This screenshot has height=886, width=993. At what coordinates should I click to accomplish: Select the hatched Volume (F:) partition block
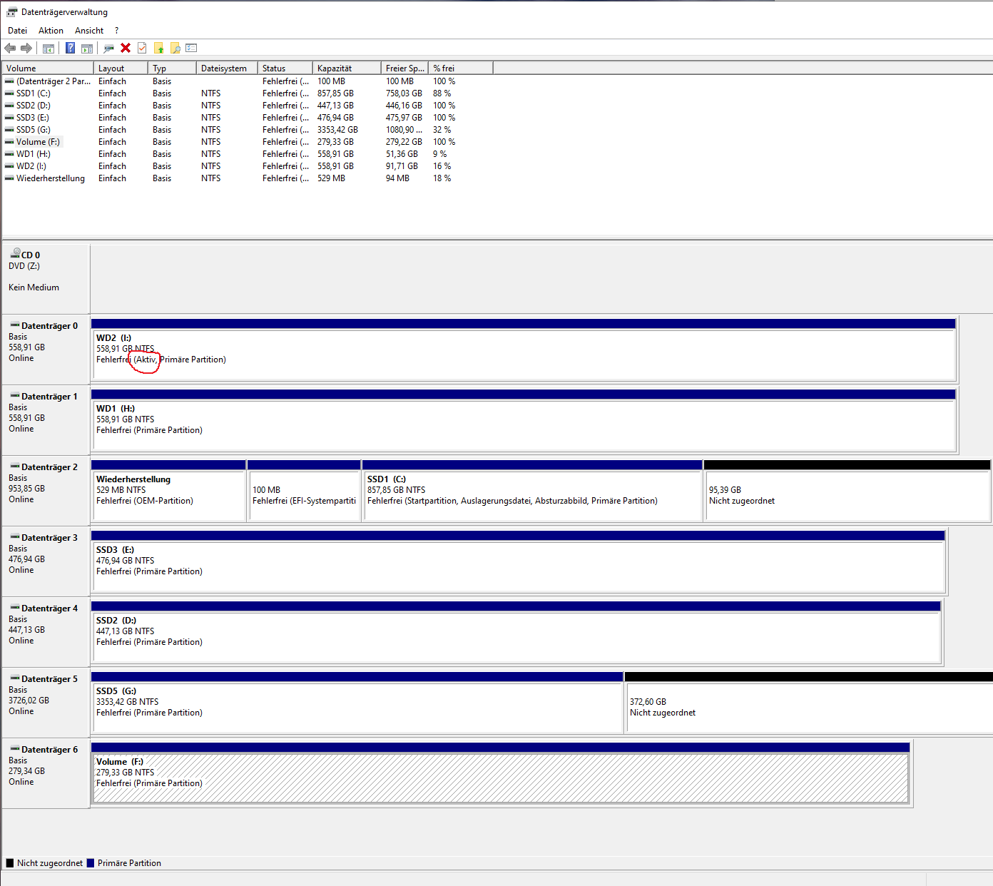point(500,773)
